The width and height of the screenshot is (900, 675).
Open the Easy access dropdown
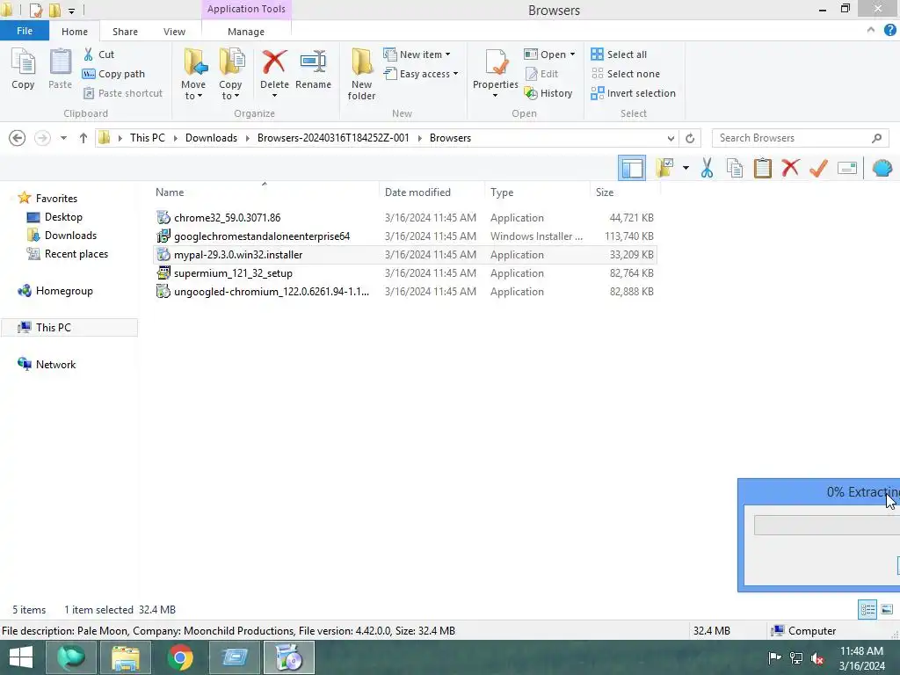(x=421, y=74)
